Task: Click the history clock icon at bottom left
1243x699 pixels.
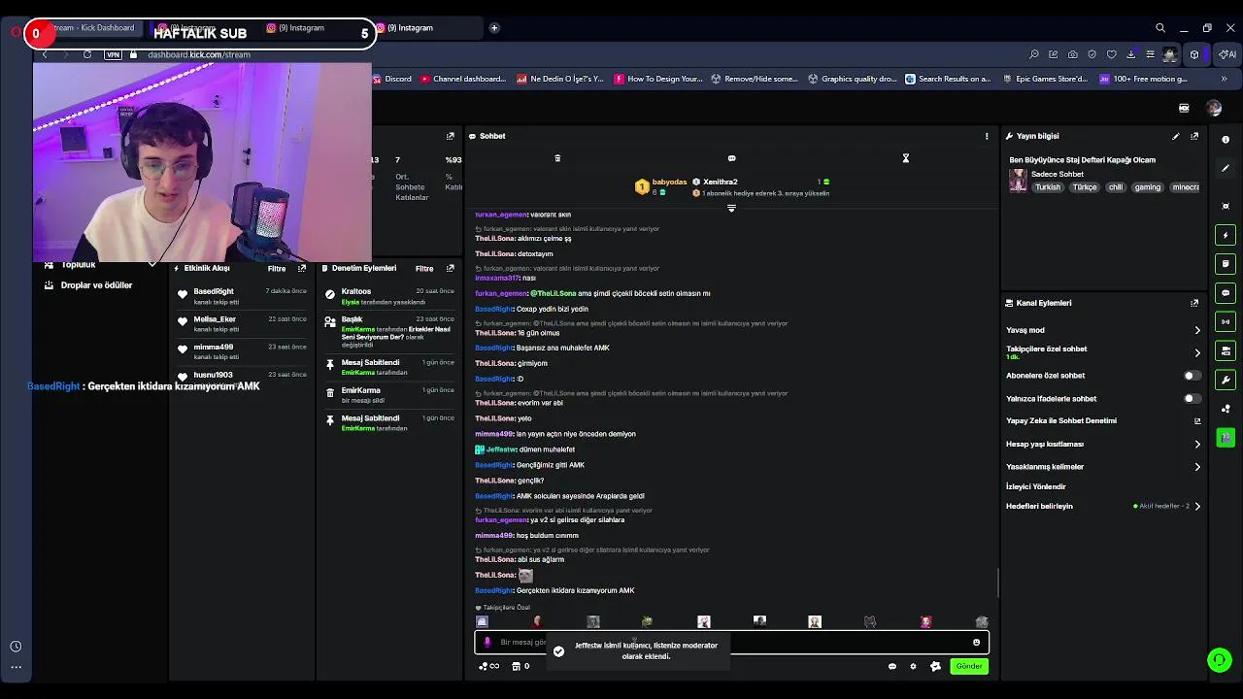Action: pyautogui.click(x=16, y=647)
